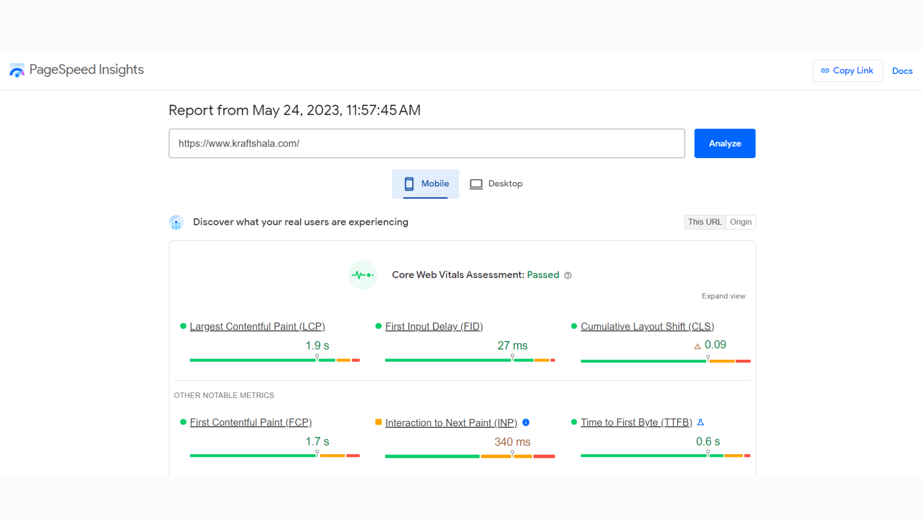Click the Copy Link button
923x519 pixels.
[848, 71]
